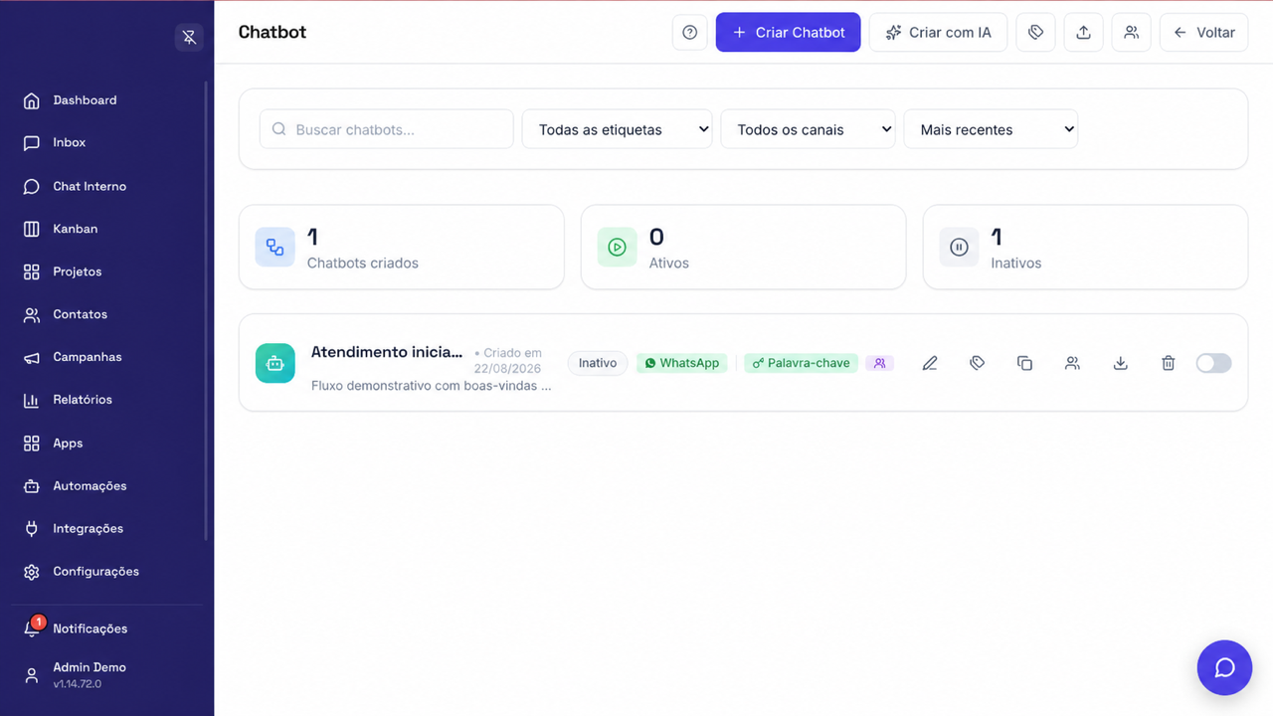Duplicate the chatbot using the copy icon
This screenshot has height=716, width=1273.
[x=1025, y=363]
